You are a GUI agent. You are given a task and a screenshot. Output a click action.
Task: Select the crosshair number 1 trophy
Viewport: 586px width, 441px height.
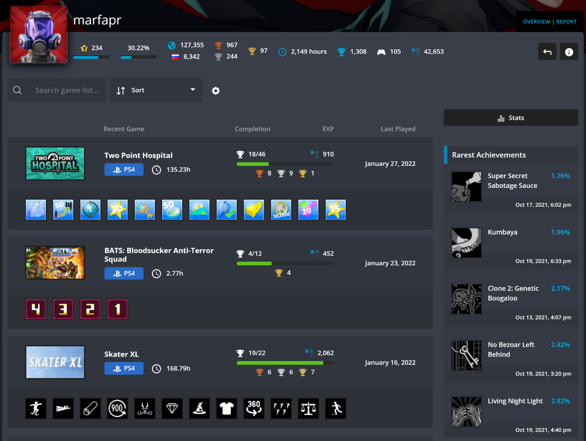[x=91, y=210]
